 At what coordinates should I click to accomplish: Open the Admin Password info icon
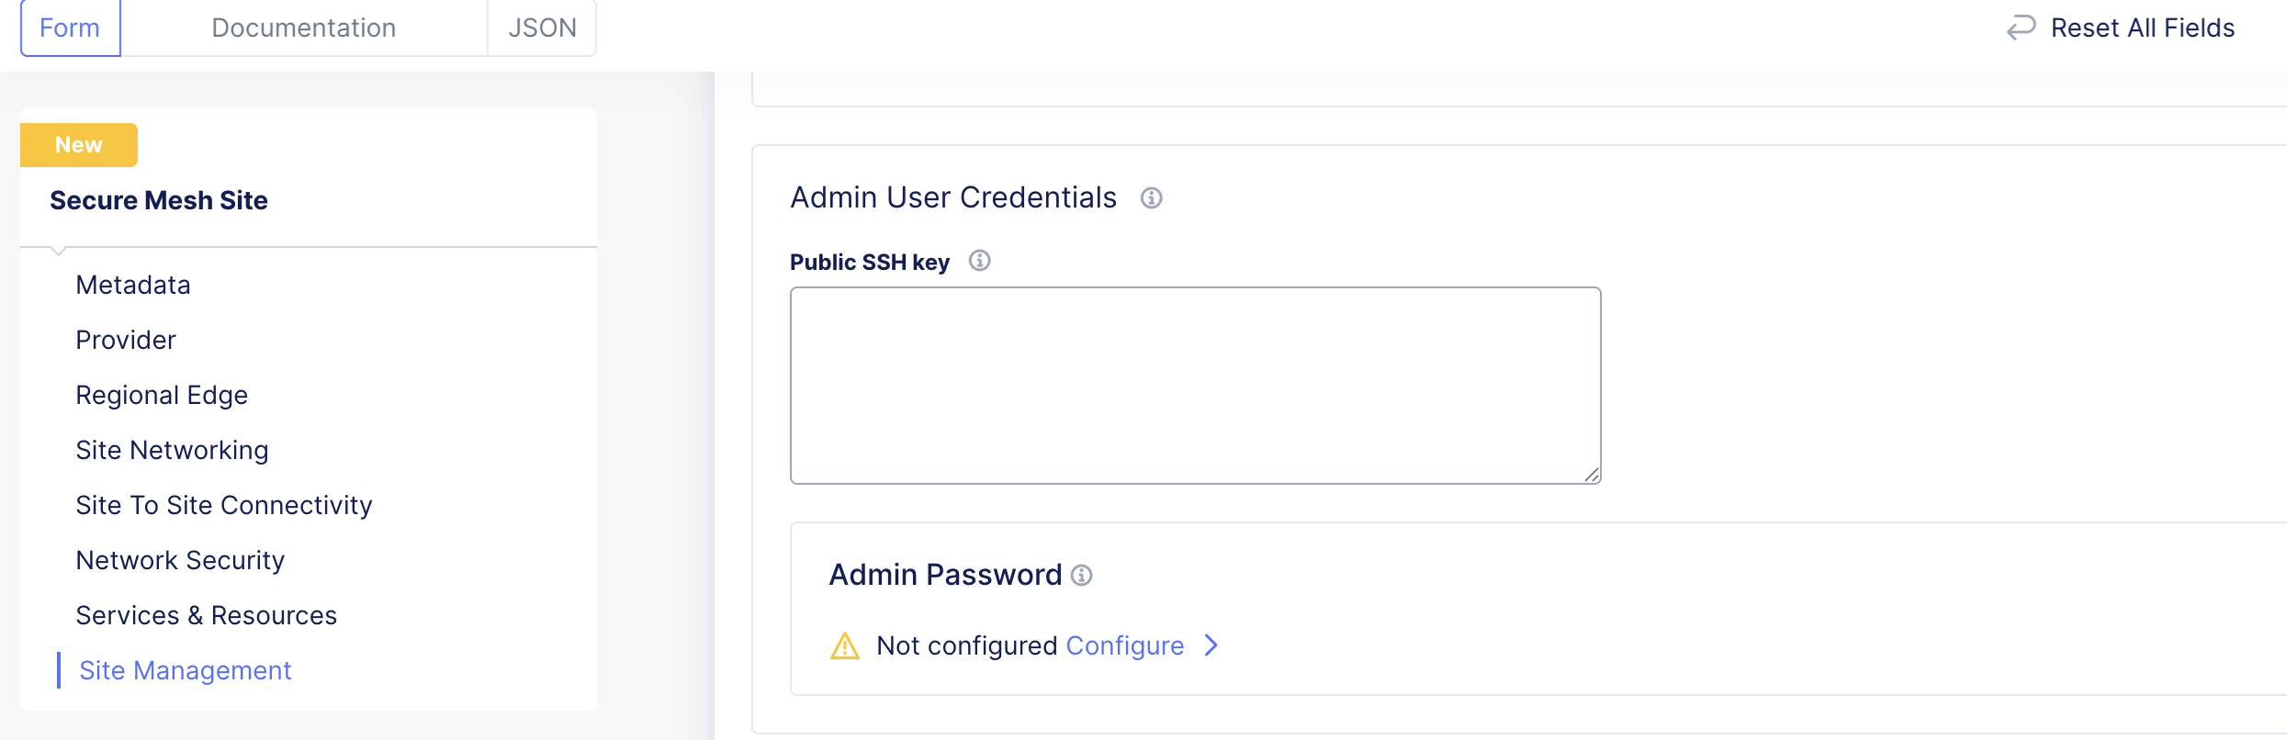1082,576
